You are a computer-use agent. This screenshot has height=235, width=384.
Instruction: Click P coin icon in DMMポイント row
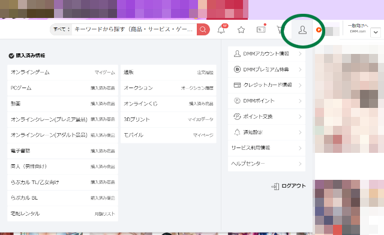237,101
